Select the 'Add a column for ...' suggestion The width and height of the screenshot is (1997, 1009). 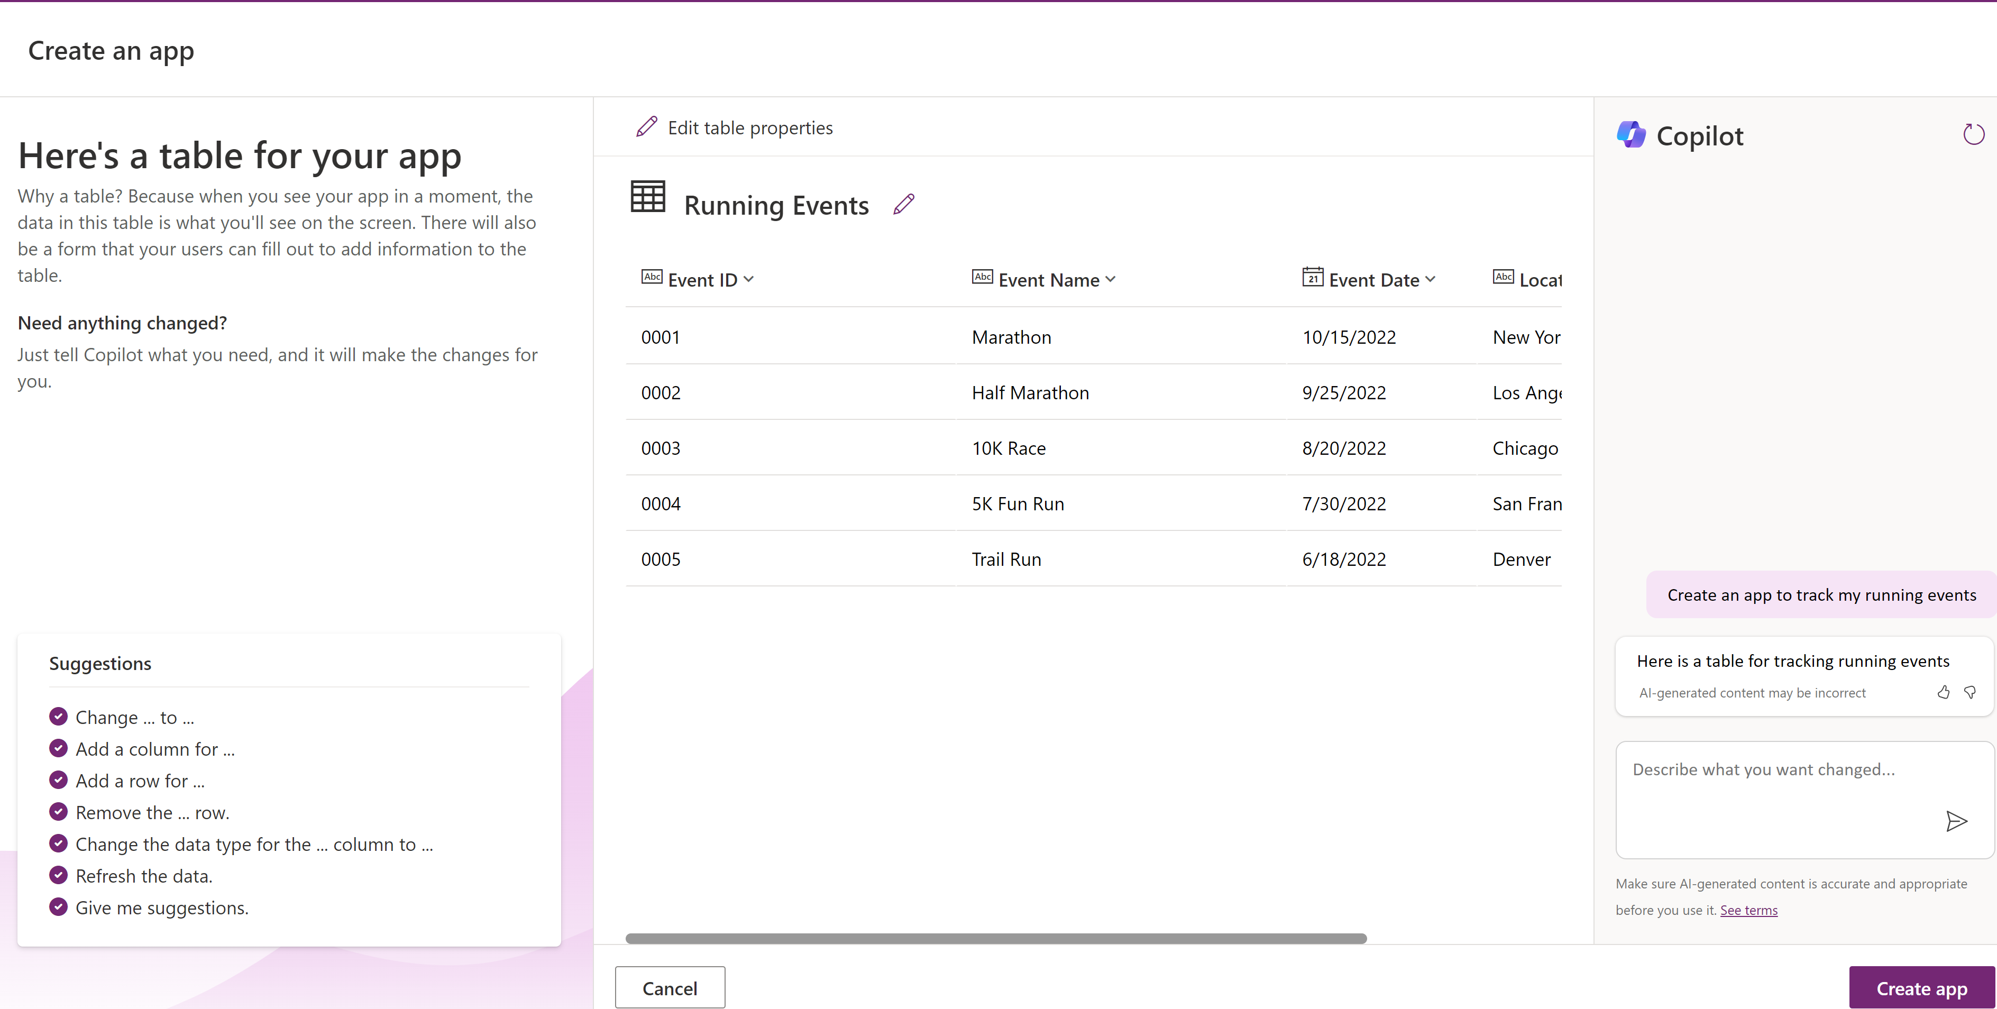[x=155, y=749]
